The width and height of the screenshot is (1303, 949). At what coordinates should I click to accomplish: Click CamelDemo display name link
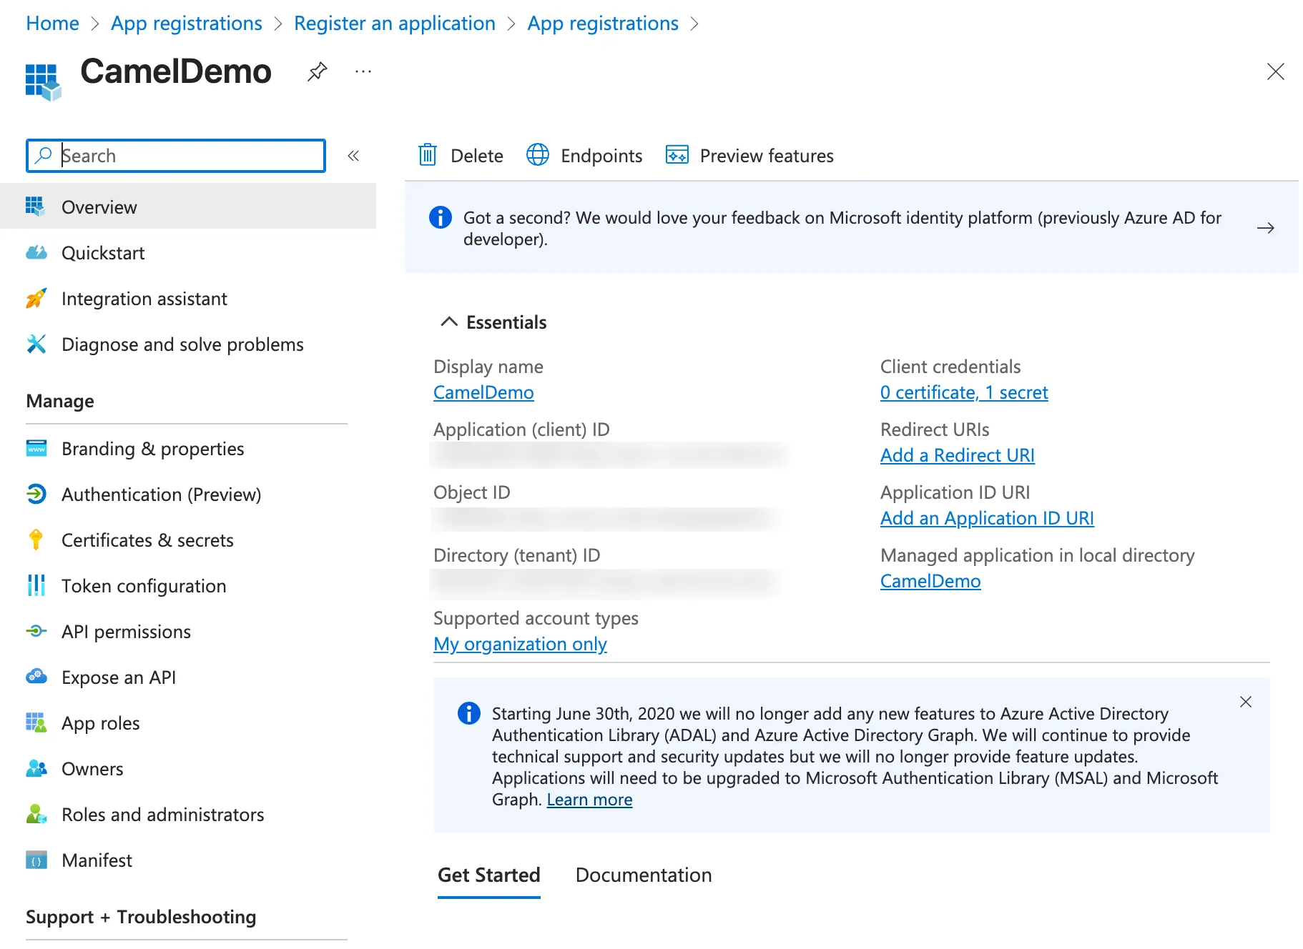[483, 392]
